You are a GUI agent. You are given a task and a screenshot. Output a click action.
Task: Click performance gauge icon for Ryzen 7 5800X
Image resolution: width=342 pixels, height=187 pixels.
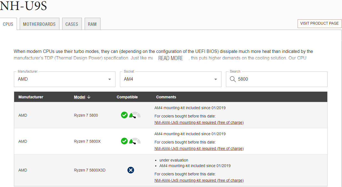pyautogui.click(x=135, y=141)
